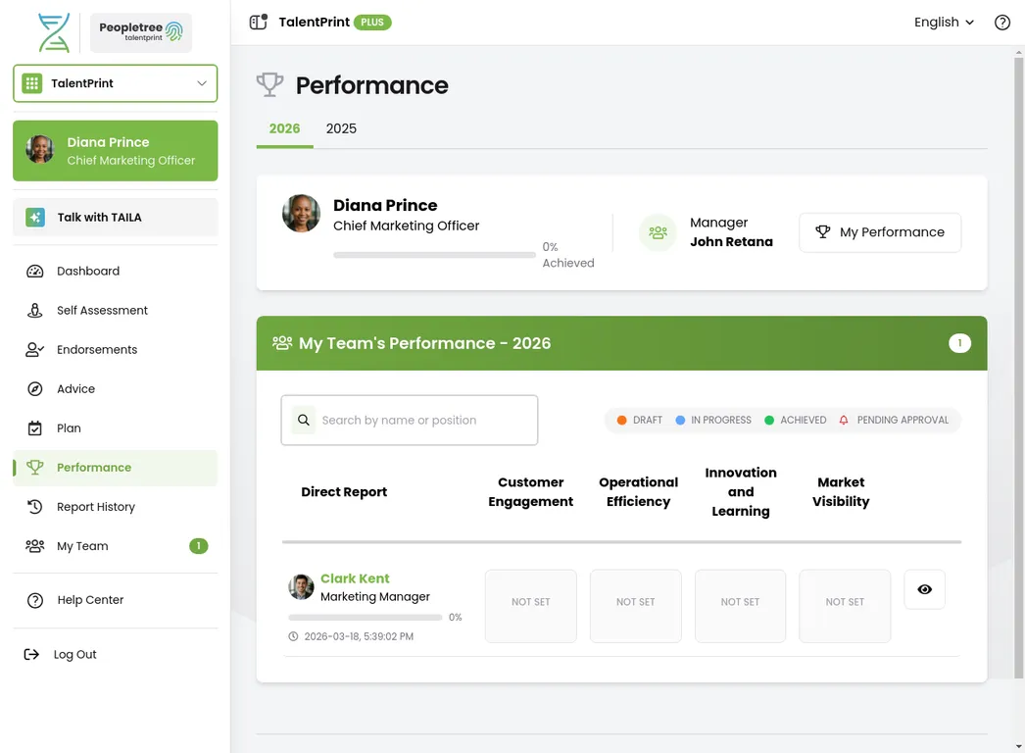1025x753 pixels.
Task: Click the green 1 badge beside My Team
Action: click(x=199, y=545)
